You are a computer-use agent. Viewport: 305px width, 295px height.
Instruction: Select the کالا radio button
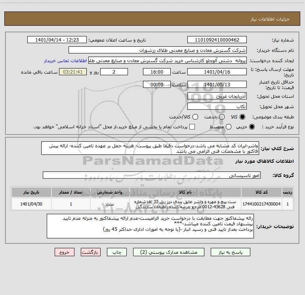(x=242, y=117)
